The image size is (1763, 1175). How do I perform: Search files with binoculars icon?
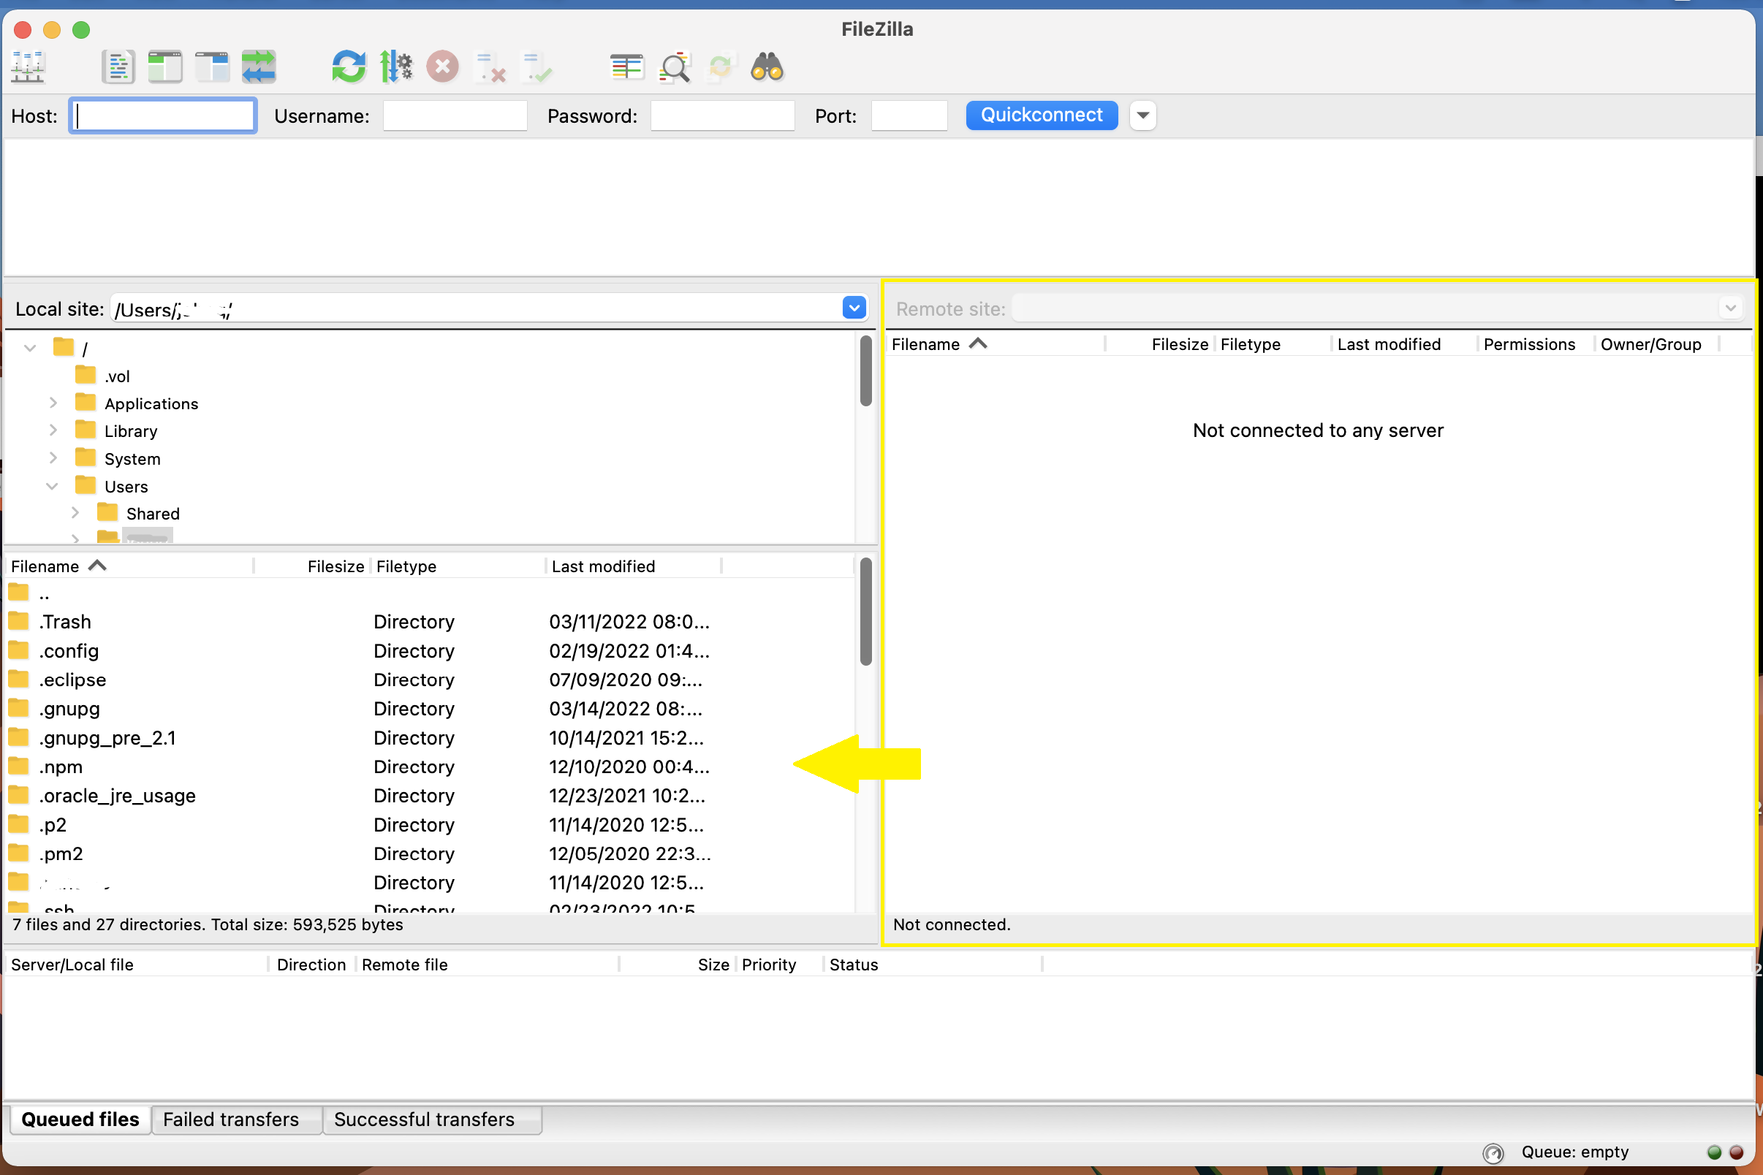pos(767,67)
